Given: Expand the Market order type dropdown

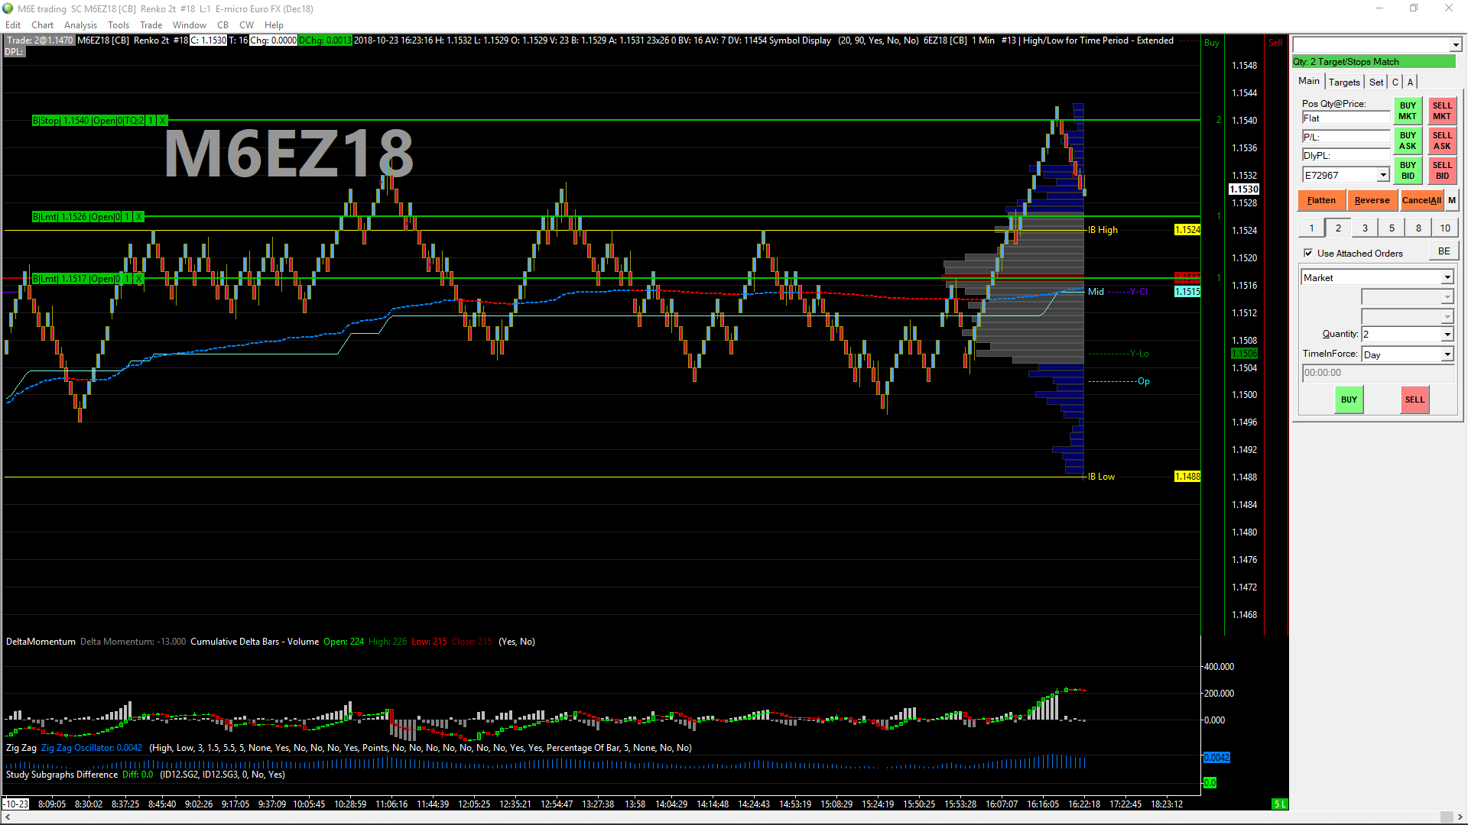Looking at the screenshot, I should click(x=1447, y=277).
